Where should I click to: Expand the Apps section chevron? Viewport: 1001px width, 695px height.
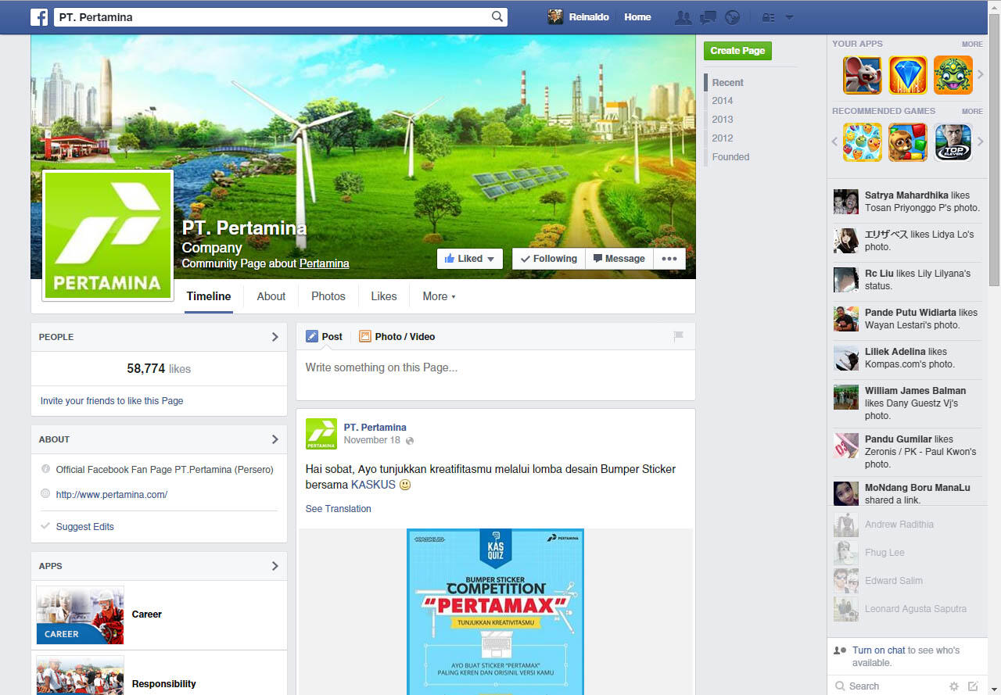[274, 566]
